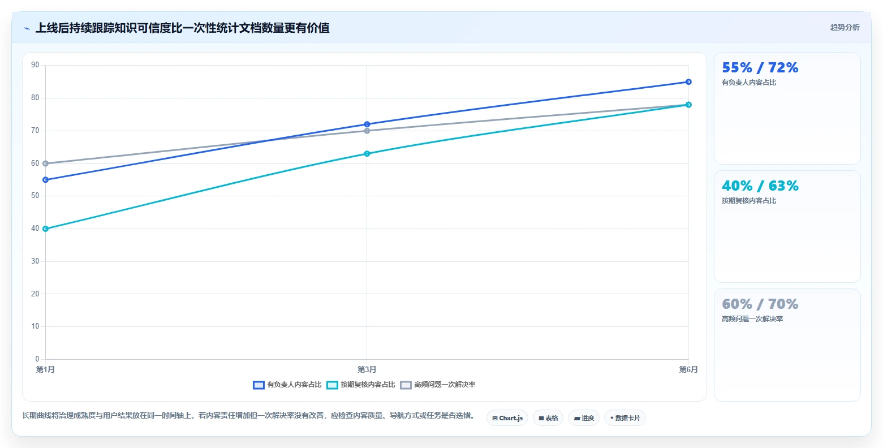Viewport: 883px width, 448px height.
Task: Click the 数据卡片 chip
Action: click(x=625, y=418)
